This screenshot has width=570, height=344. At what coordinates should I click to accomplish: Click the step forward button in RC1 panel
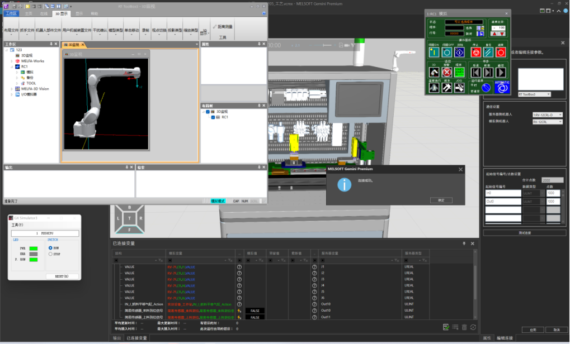(x=488, y=73)
